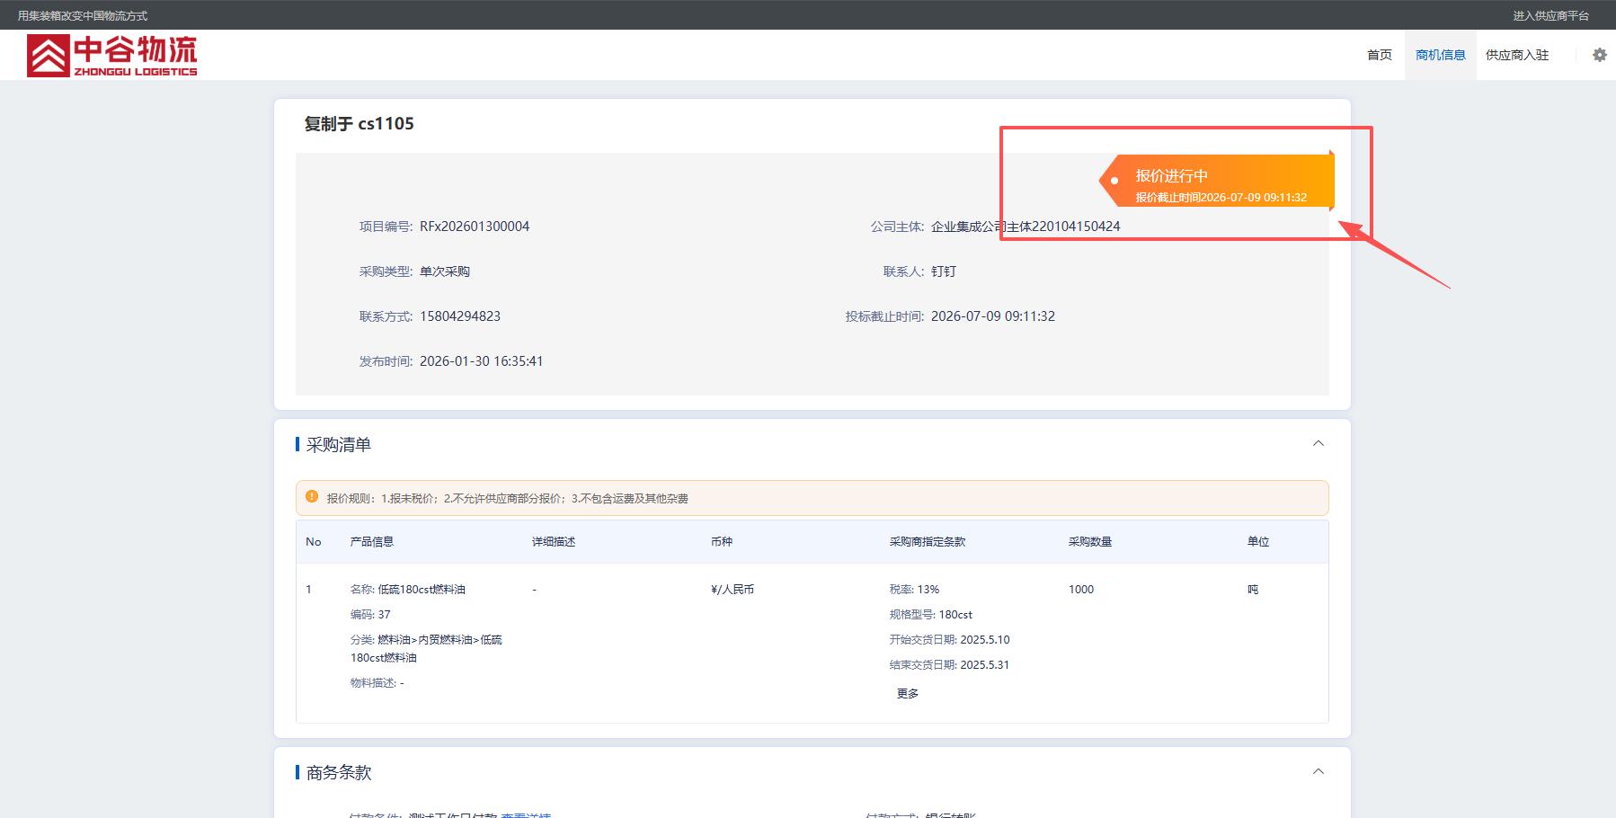Screen dimensions: 1616x818
Task: Click product code 编码: 37
Action: coord(370,615)
